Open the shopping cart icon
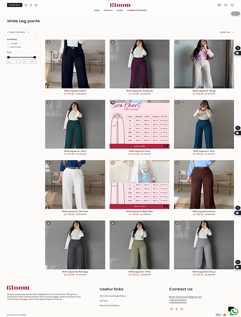This screenshot has height=317, width=241. pyautogui.click(x=232, y=5)
